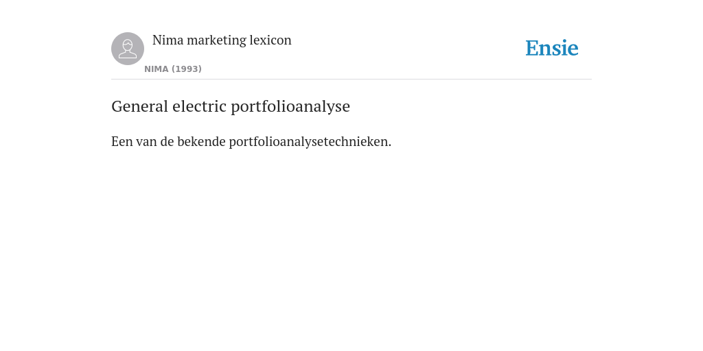Click the word "electric" in the heading
Viewport: 703px width, 351px height.
pos(200,106)
